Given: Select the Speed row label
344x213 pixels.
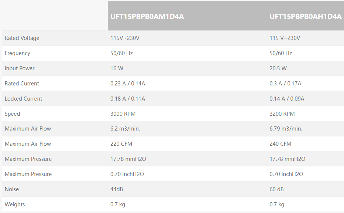Looking at the screenshot, I should 12,114.
